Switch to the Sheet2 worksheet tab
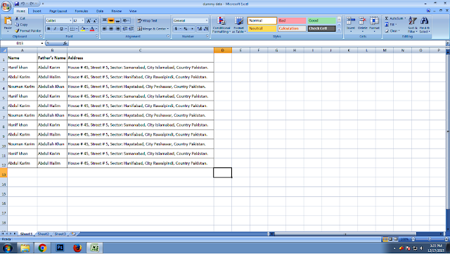Screen dimensions: 450x254 pos(43,234)
